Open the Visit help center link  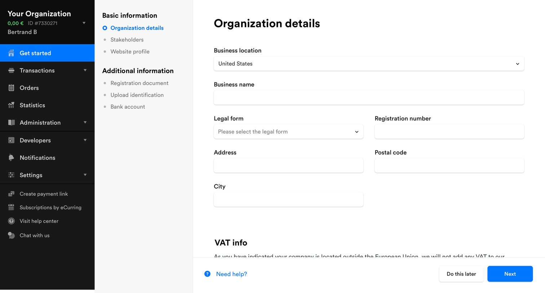click(x=39, y=221)
